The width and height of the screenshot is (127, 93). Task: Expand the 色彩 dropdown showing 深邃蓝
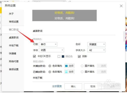[x=97, y=44]
